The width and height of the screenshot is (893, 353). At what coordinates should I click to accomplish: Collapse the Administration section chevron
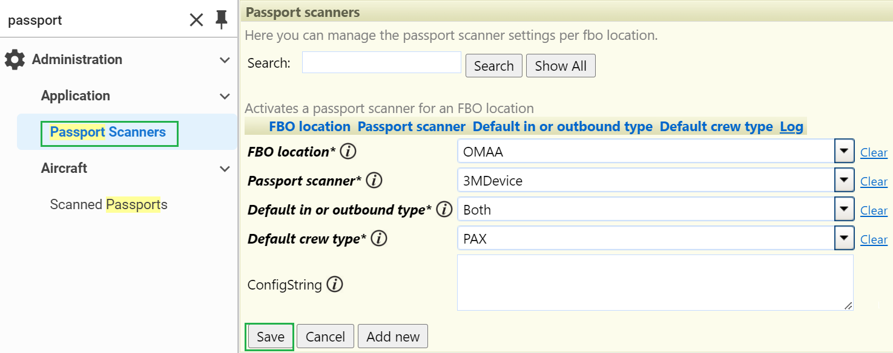(x=225, y=60)
